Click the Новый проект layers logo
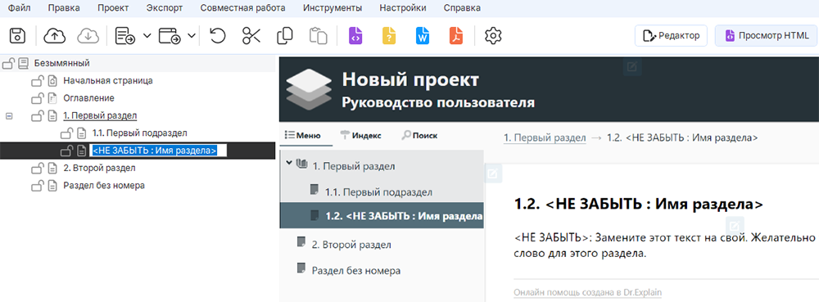 (x=310, y=88)
